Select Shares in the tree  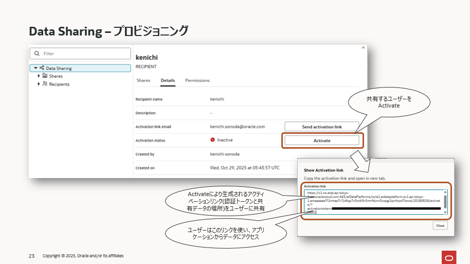point(56,76)
